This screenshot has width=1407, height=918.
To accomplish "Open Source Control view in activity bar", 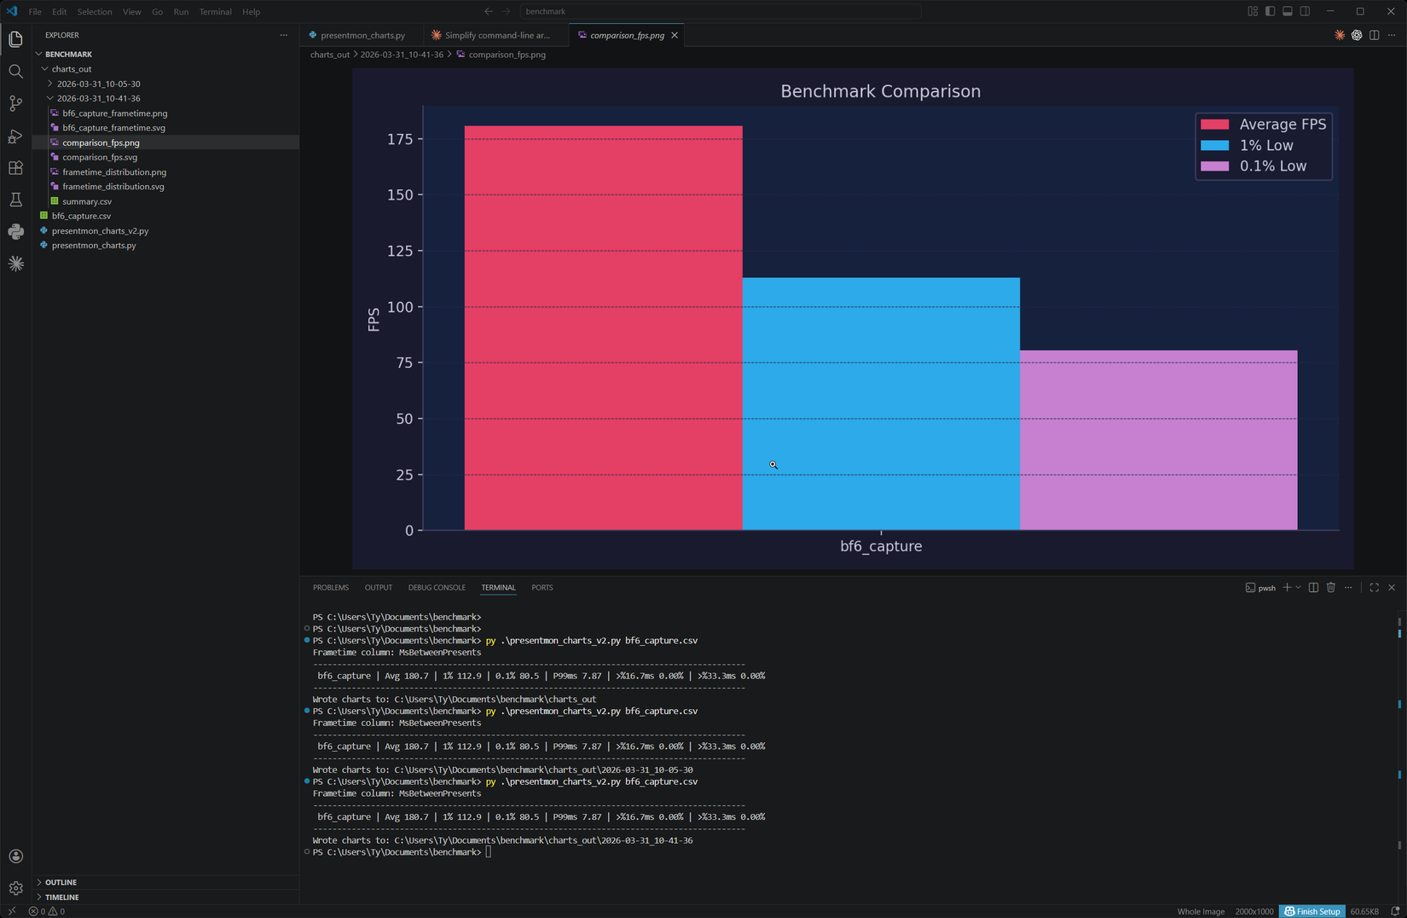I will click(x=15, y=103).
